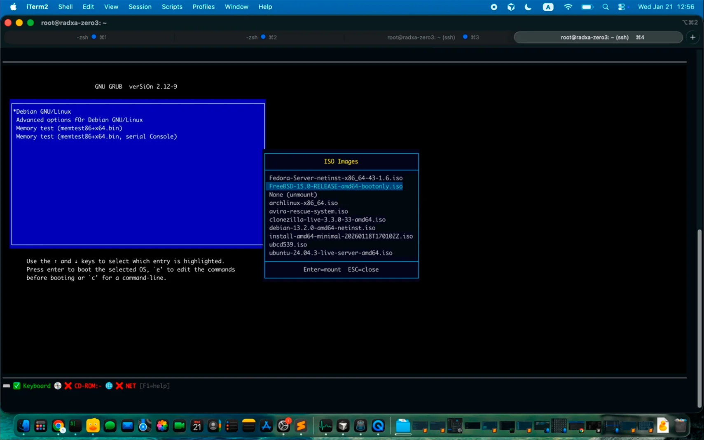Toggle Do Not Disturb with the moon icon
Viewport: 704px width, 440px height.
point(528,7)
